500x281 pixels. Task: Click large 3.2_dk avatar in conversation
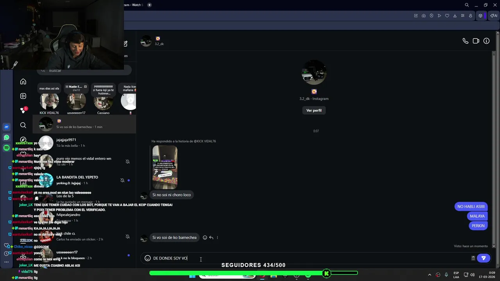314,73
